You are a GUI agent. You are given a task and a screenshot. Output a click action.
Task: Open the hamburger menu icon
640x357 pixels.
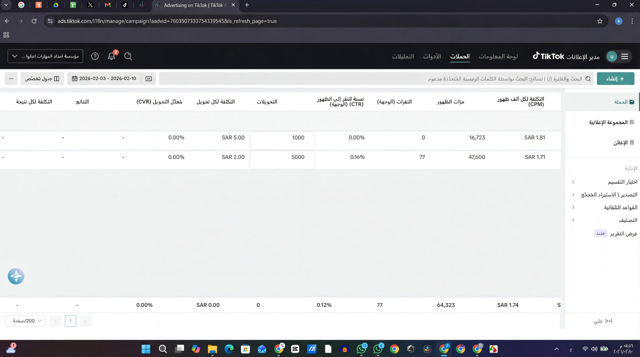coord(625,56)
